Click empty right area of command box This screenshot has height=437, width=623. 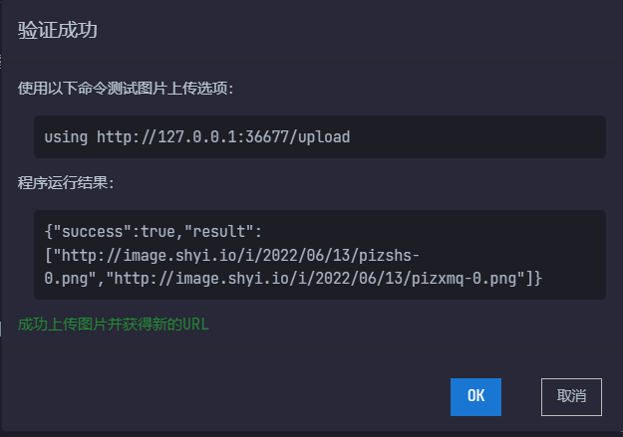point(476,137)
